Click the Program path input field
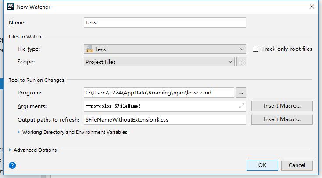Viewport: 322px width, 178px height. tap(159, 93)
